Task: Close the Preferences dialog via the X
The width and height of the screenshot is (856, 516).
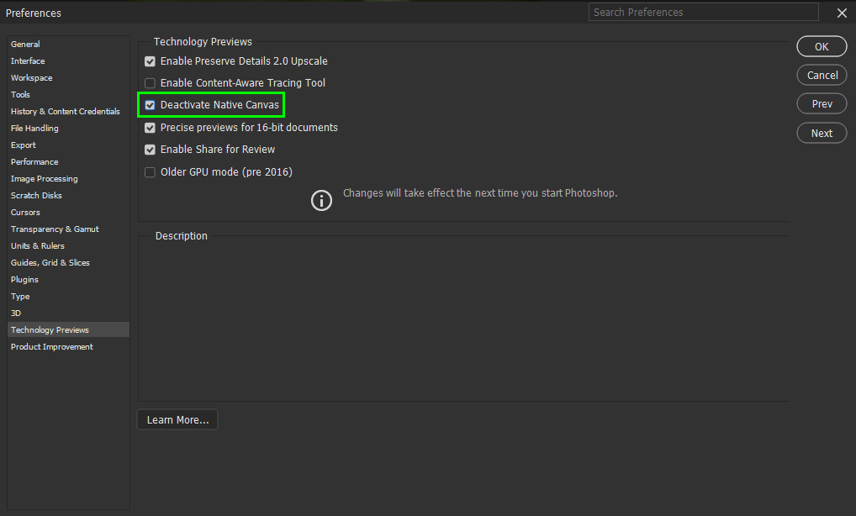Action: [x=842, y=13]
